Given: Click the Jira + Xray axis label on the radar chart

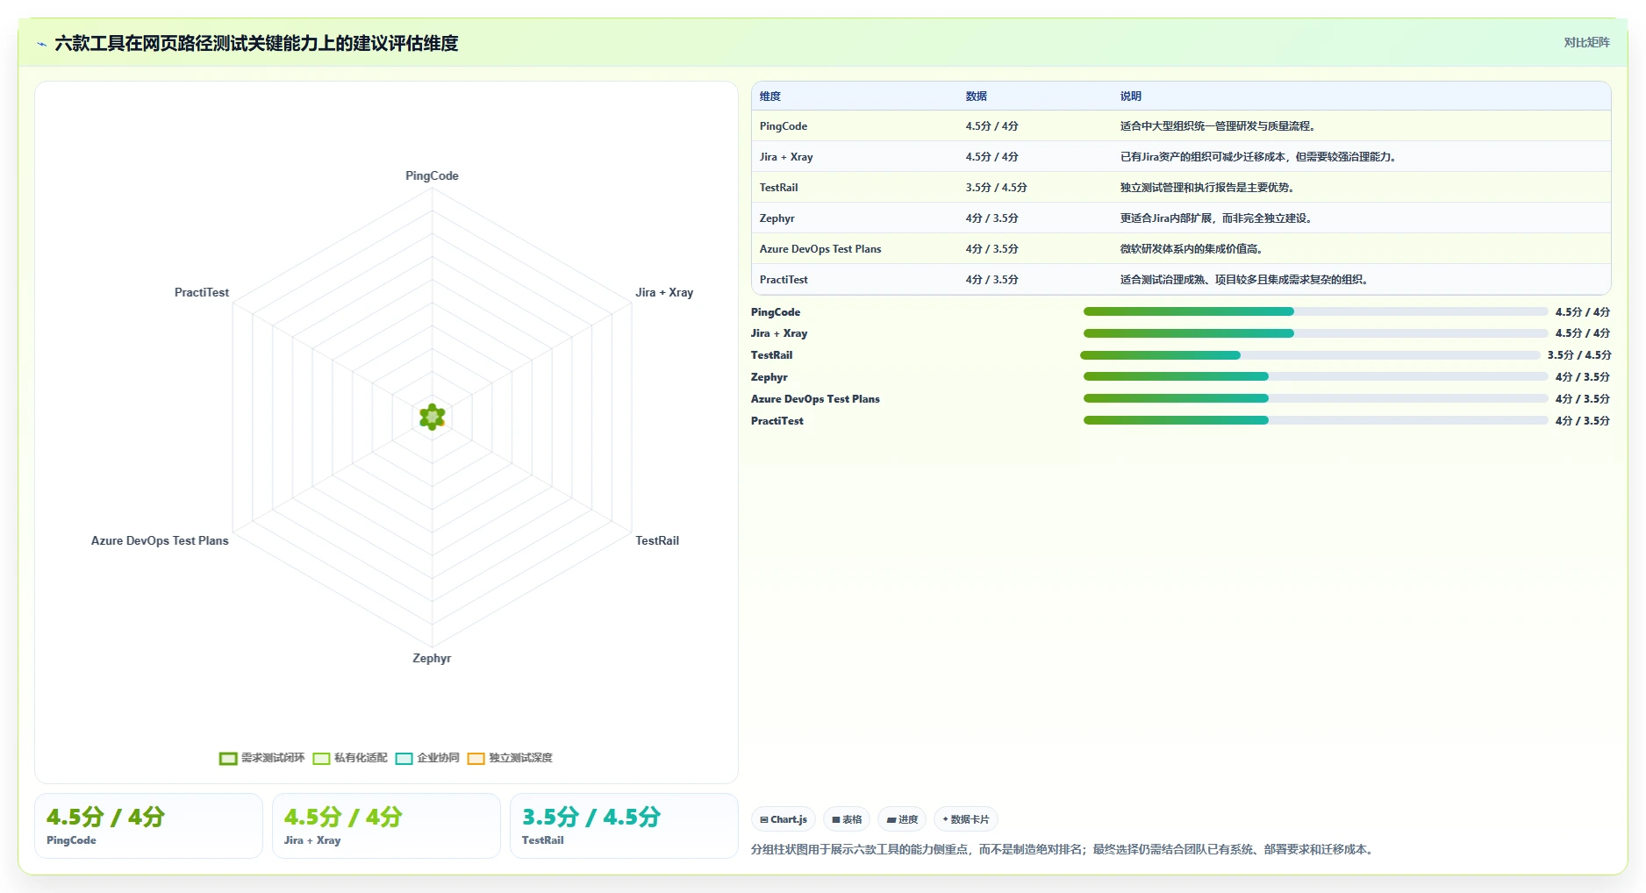Looking at the screenshot, I should 664,292.
